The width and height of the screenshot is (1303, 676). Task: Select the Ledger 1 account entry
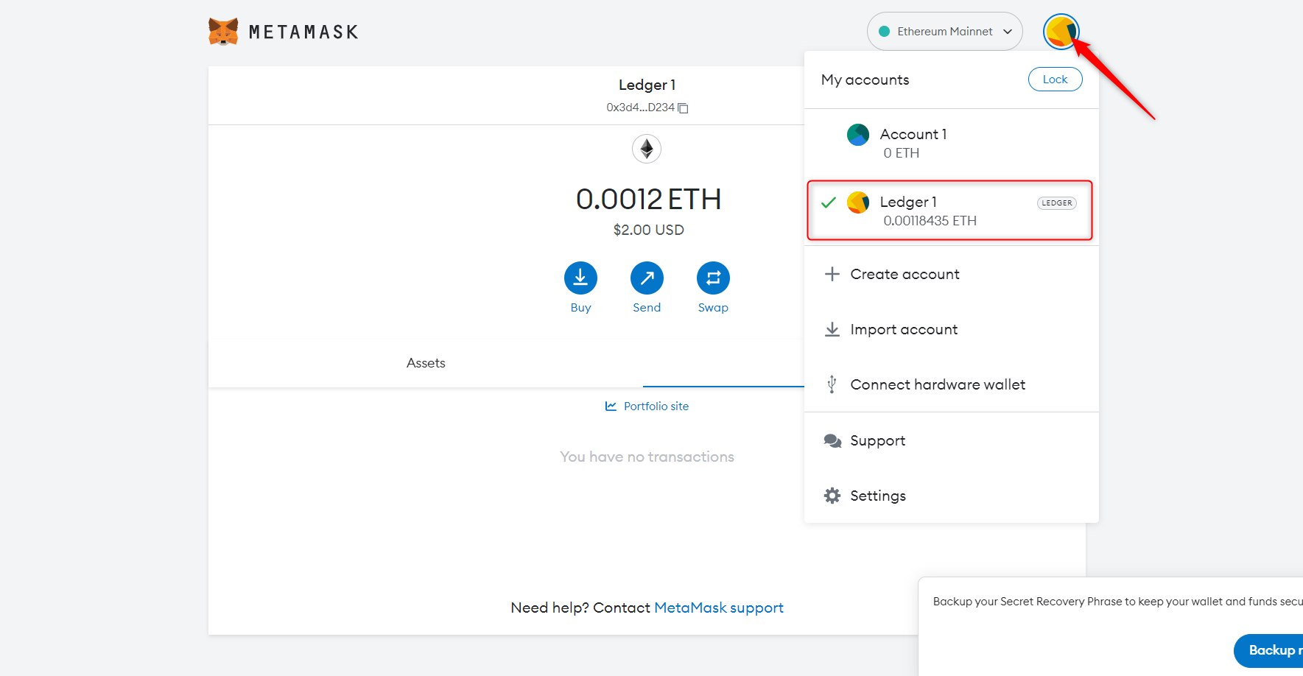pos(949,211)
